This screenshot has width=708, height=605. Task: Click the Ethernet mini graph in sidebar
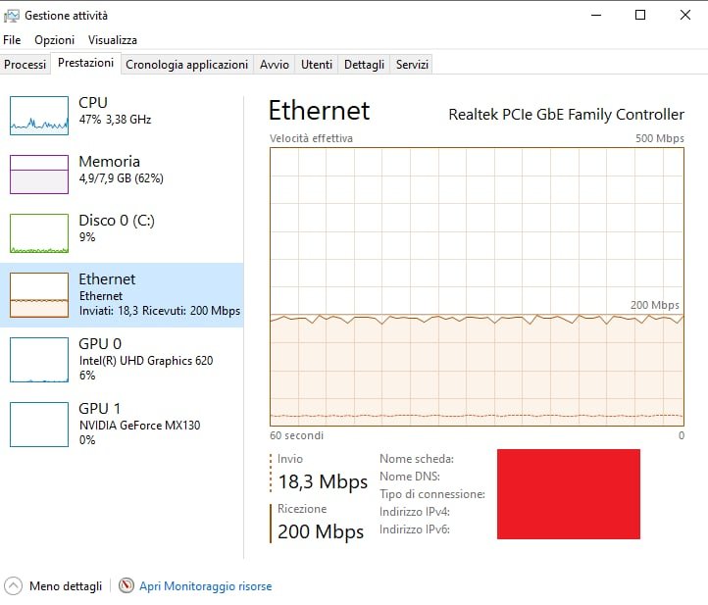39,294
